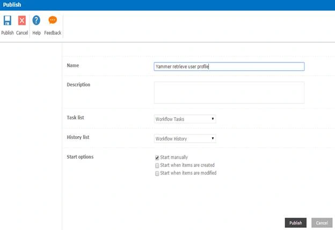Click the Task list label
This screenshot has height=230, width=335.
click(75, 117)
